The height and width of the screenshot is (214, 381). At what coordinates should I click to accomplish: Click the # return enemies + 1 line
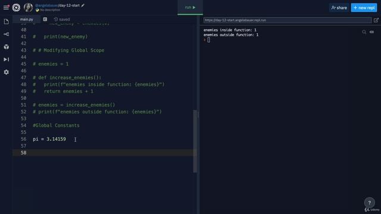pyautogui.click(x=63, y=91)
